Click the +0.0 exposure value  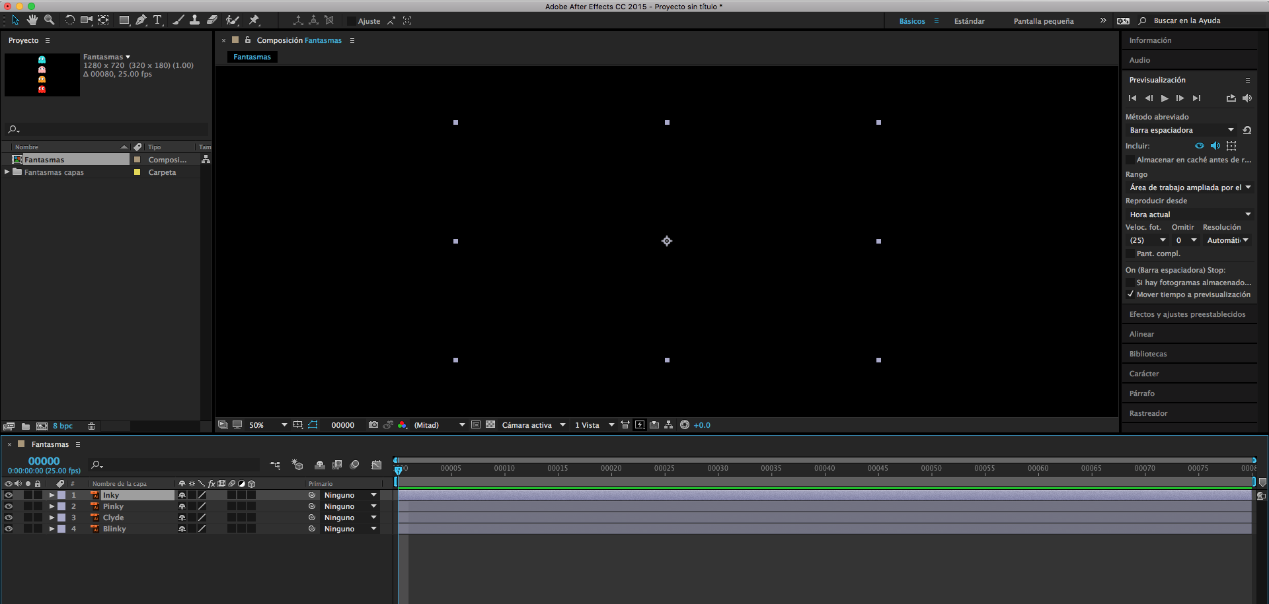(702, 425)
